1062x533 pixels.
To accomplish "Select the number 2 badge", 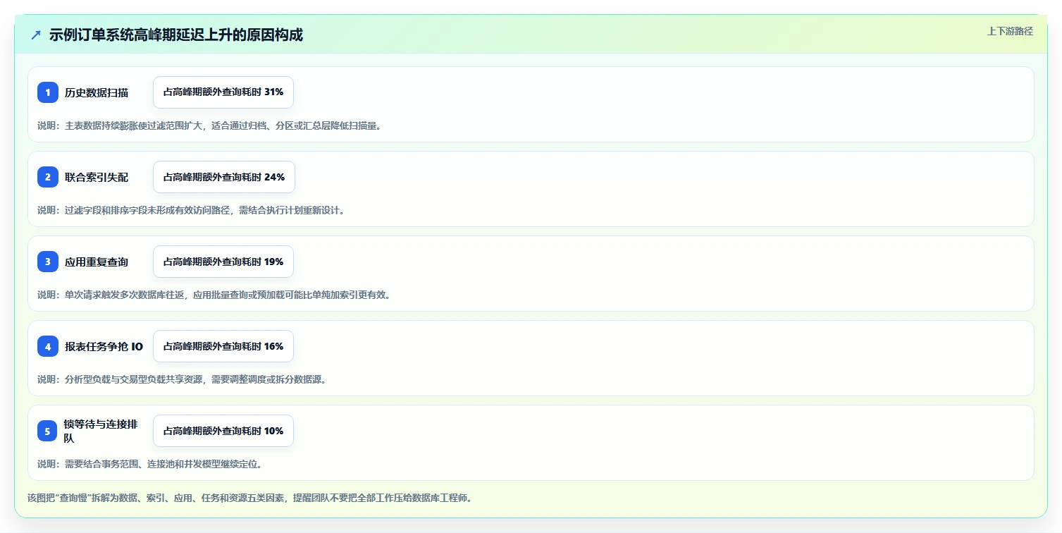I will (x=48, y=177).
